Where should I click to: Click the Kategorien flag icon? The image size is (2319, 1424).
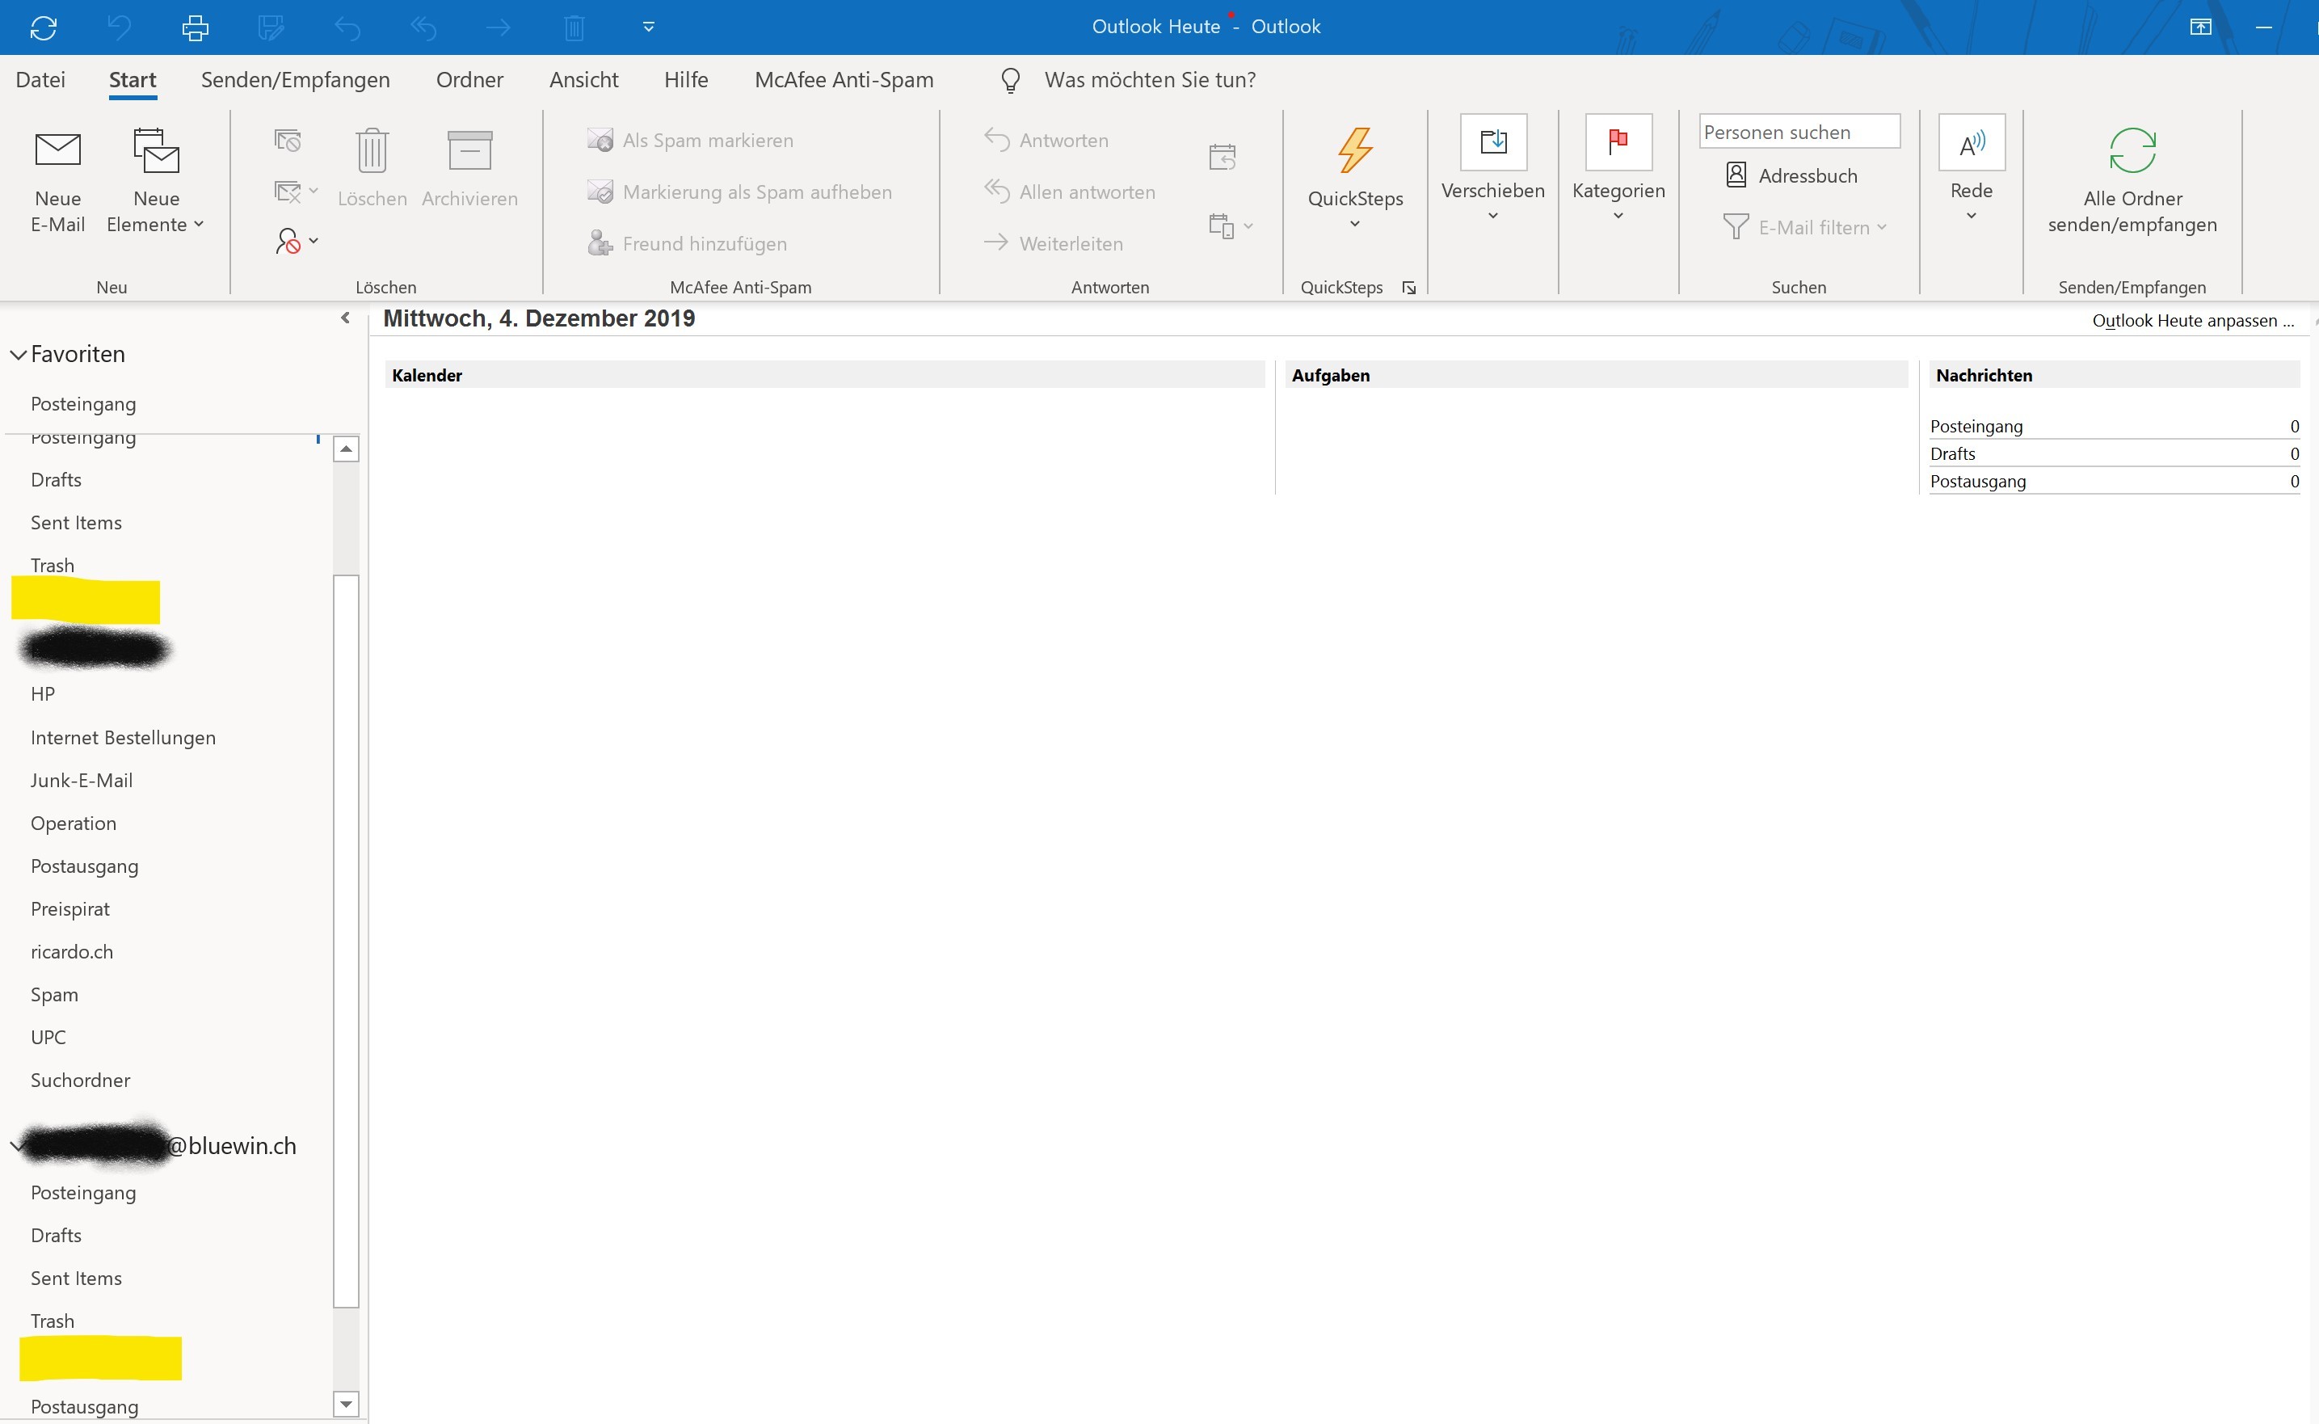point(1618,143)
